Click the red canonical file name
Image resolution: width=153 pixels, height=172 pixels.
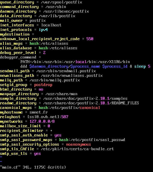pyautogui.click(x=90, y=108)
